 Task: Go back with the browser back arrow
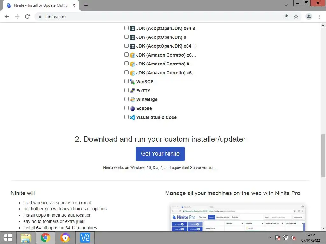click(7, 17)
